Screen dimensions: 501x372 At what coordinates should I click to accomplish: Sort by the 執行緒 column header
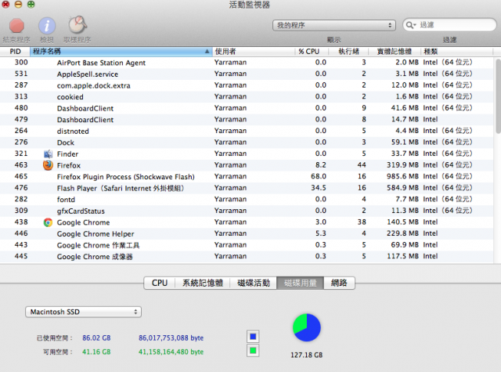click(348, 52)
